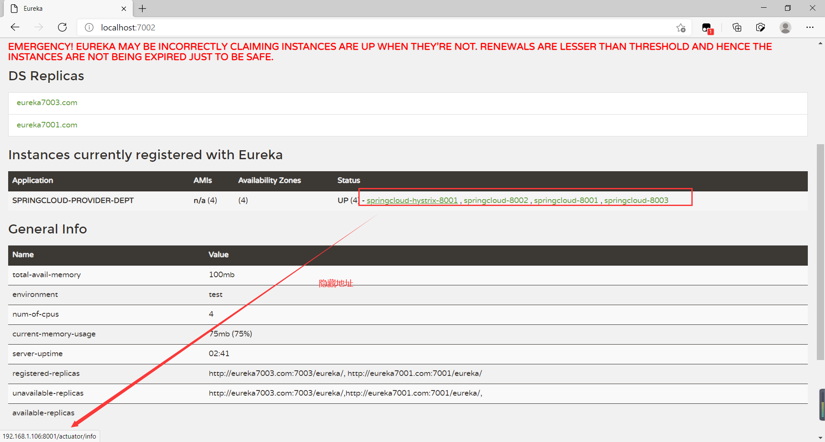This screenshot has width=825, height=442.
Task: Open browser essentials icon
Action: pos(761,27)
